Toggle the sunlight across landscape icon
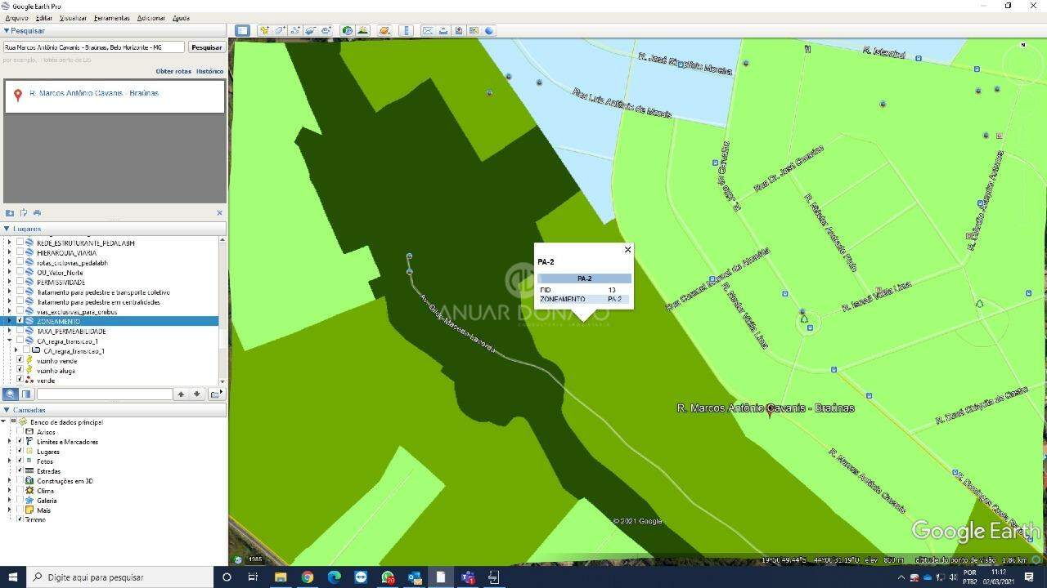 (x=362, y=30)
